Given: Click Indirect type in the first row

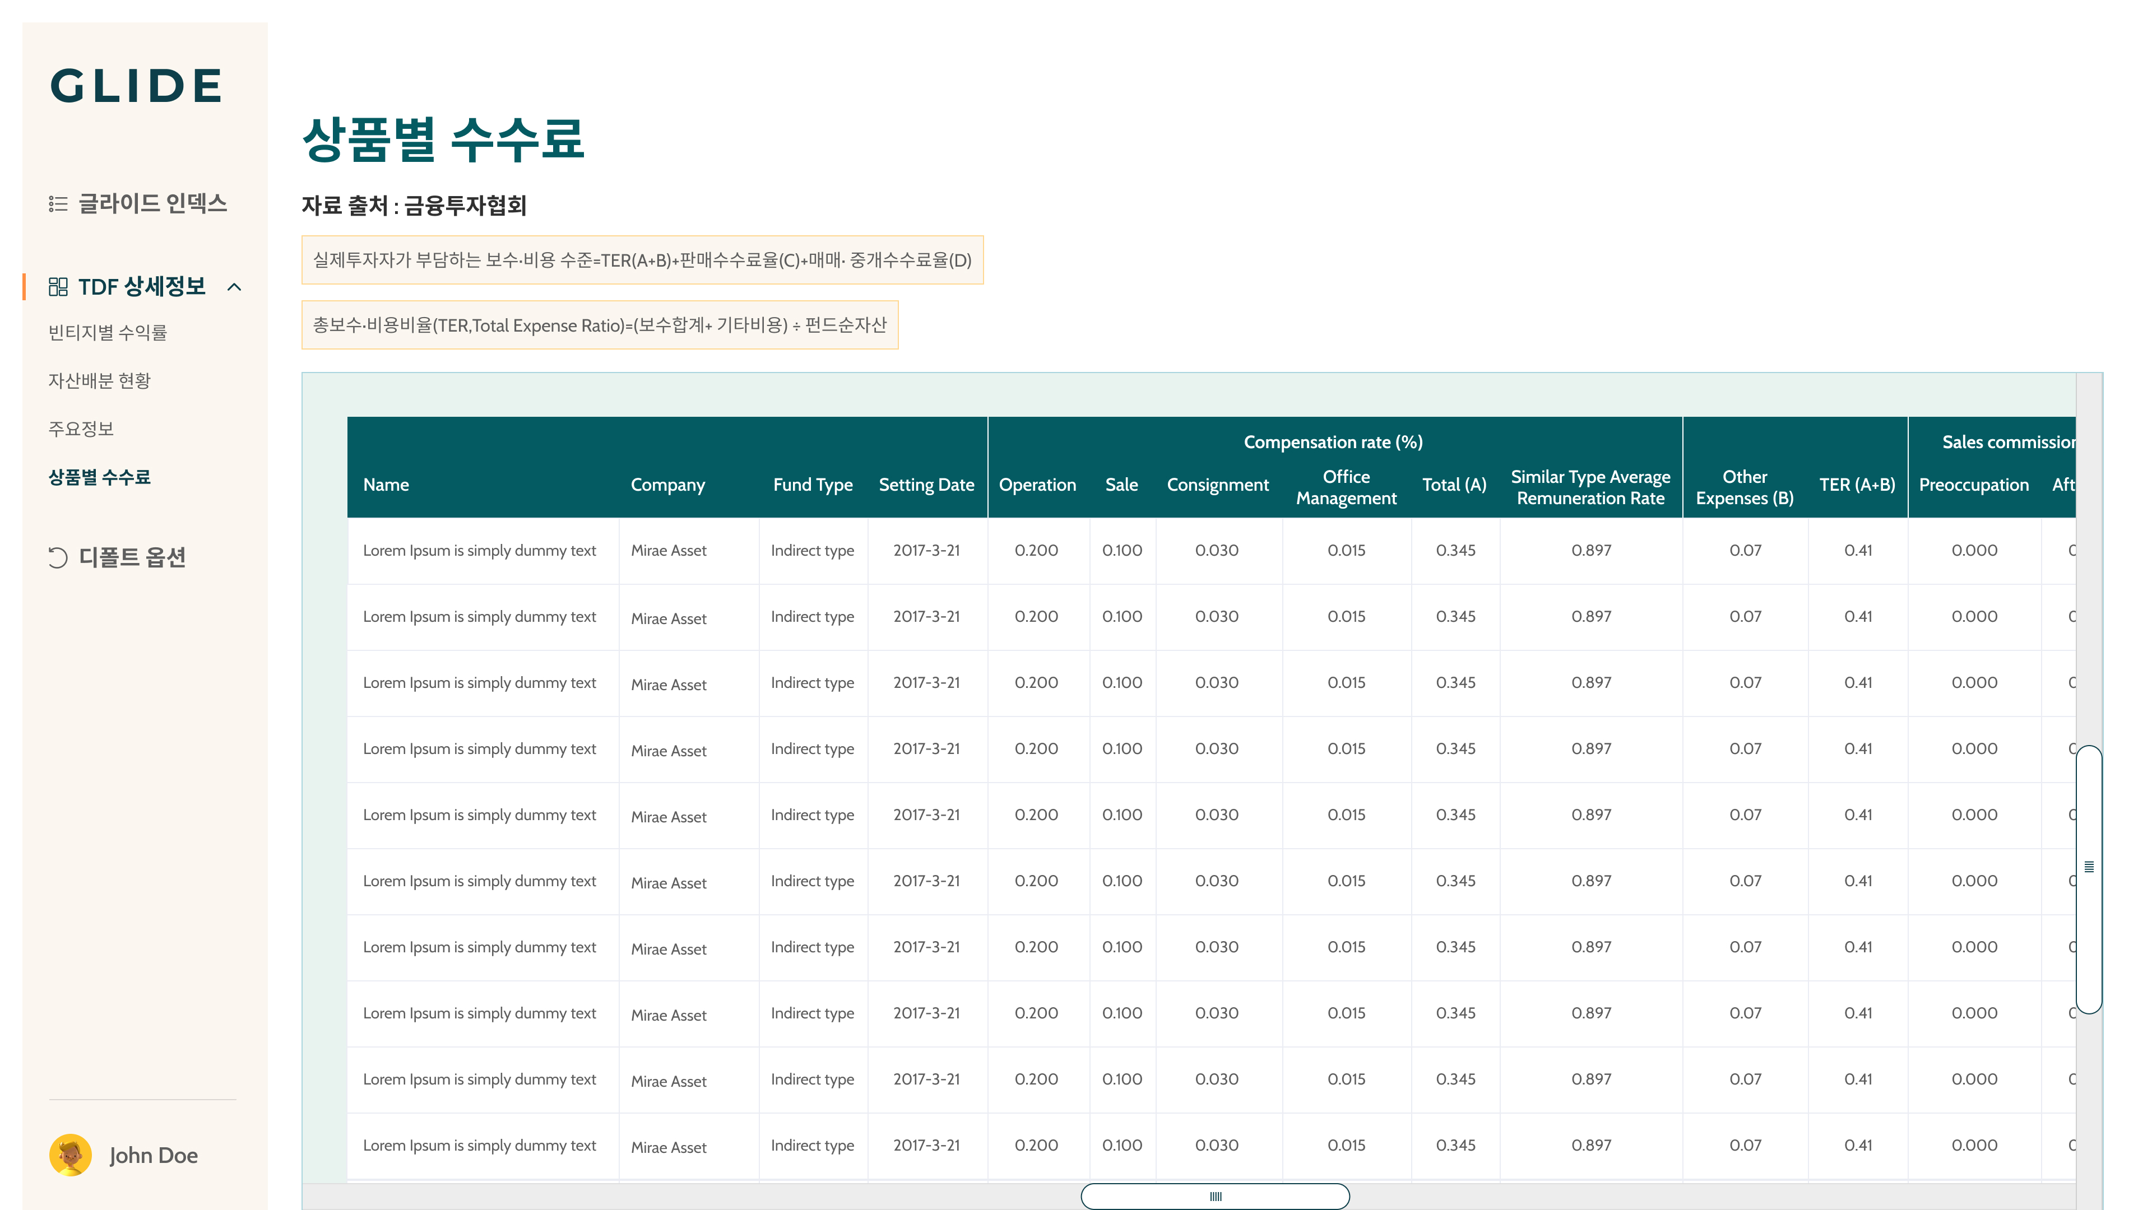Looking at the screenshot, I should pyautogui.click(x=812, y=550).
